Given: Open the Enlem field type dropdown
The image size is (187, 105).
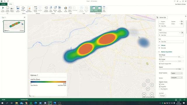Looking at the screenshot, I should coord(180,24).
